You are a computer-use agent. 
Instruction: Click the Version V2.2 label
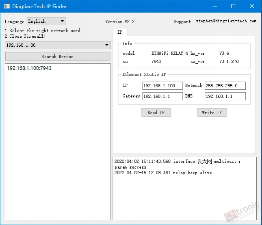[x=120, y=22]
